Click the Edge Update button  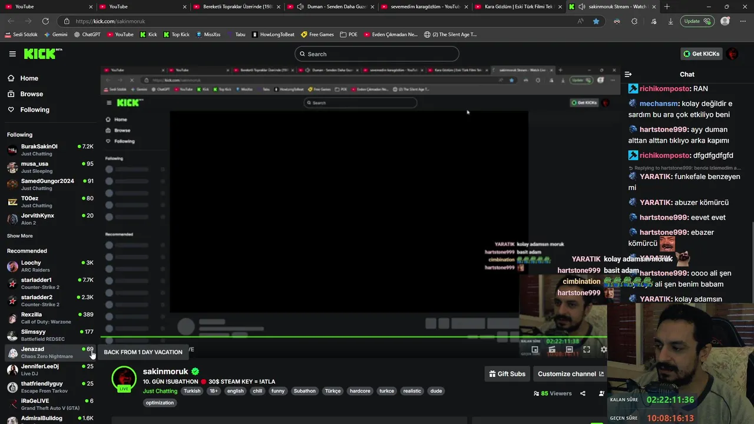coord(697,21)
